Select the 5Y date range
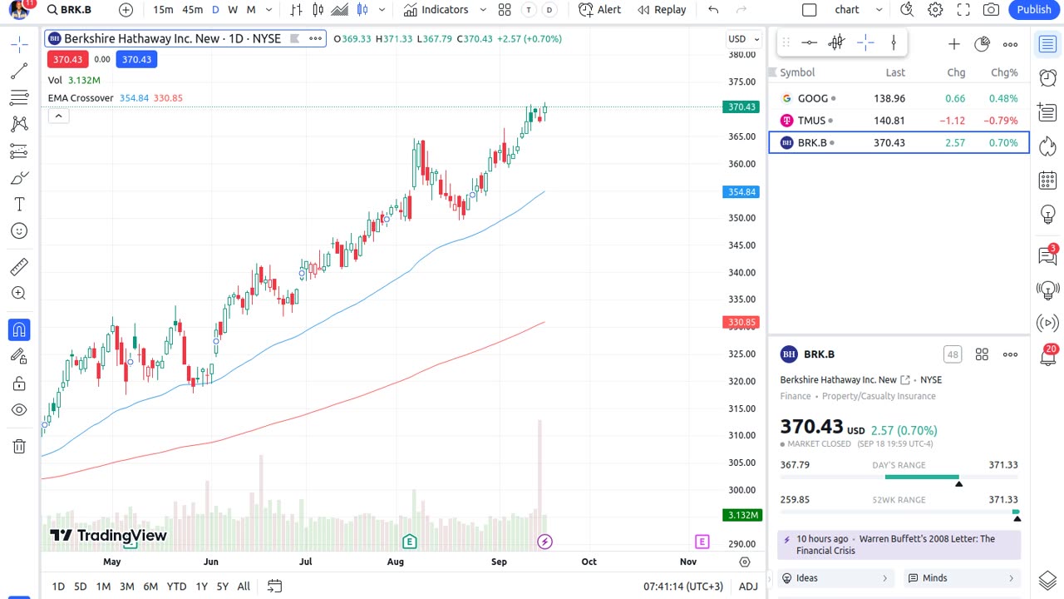The width and height of the screenshot is (1064, 599). coord(222,587)
